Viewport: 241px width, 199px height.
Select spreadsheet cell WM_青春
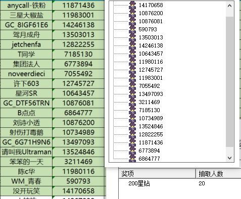[26, 181]
